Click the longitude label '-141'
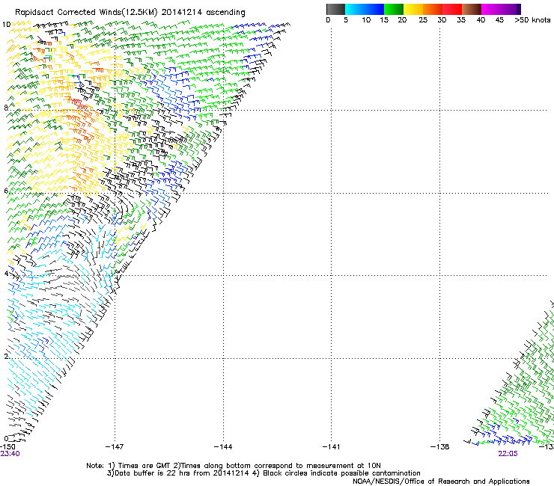The image size is (554, 486). [x=331, y=447]
